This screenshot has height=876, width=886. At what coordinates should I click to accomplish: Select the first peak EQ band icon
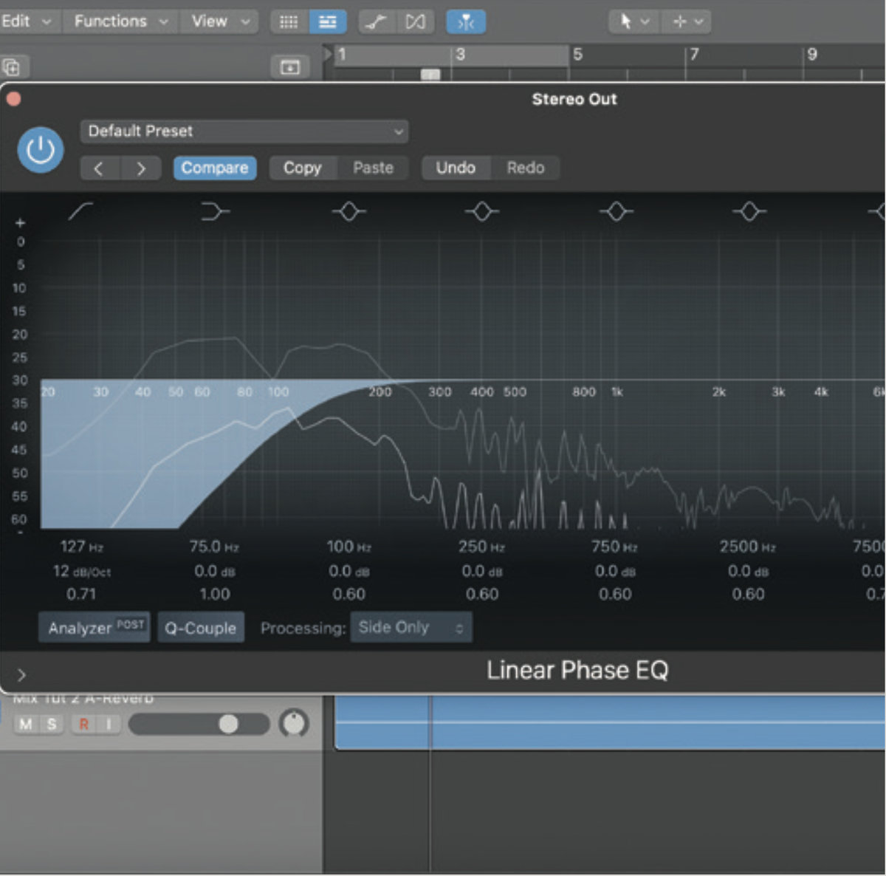[348, 212]
